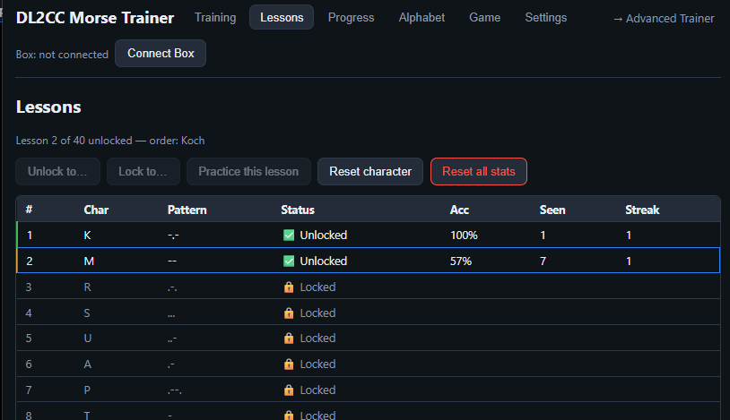Click lesson number 6 cell
730x420 pixels.
[x=29, y=364]
